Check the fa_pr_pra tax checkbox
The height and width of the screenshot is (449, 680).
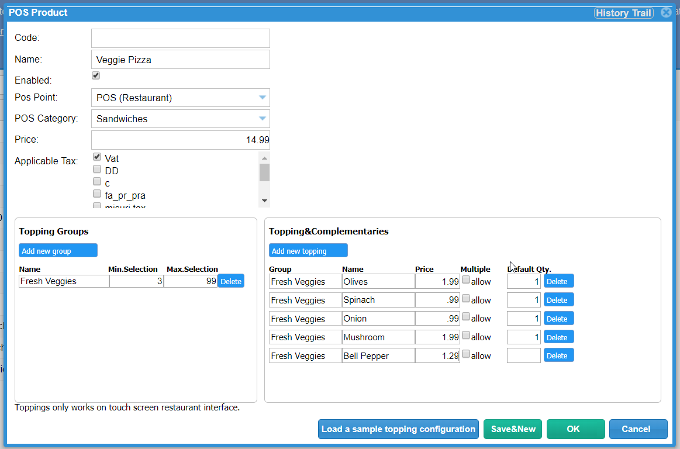tap(96, 194)
